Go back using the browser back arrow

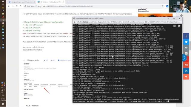coord(9,6)
